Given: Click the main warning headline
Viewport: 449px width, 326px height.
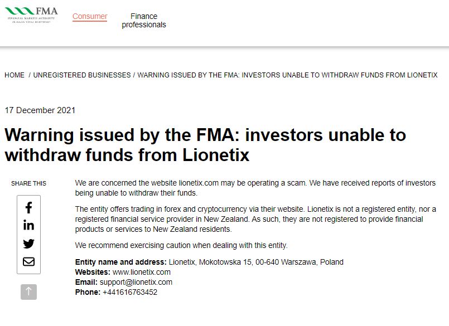Looking at the screenshot, I should [x=205, y=145].
